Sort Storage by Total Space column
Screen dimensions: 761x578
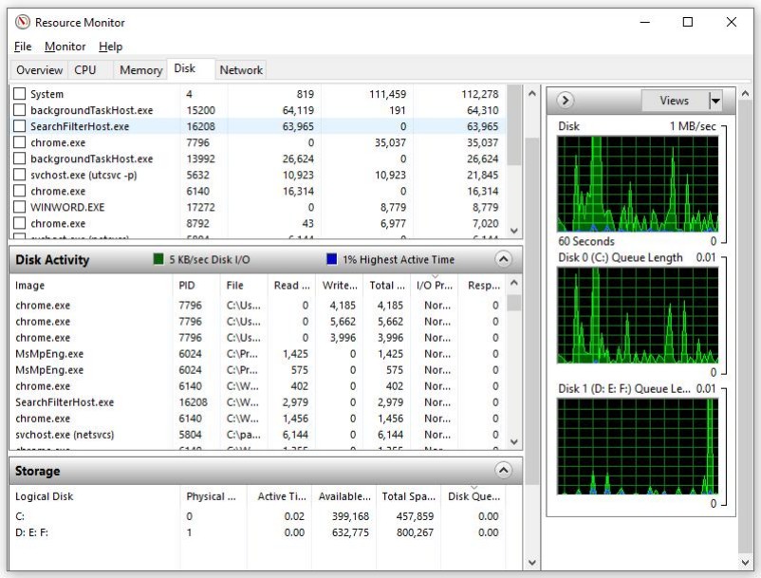pos(409,496)
